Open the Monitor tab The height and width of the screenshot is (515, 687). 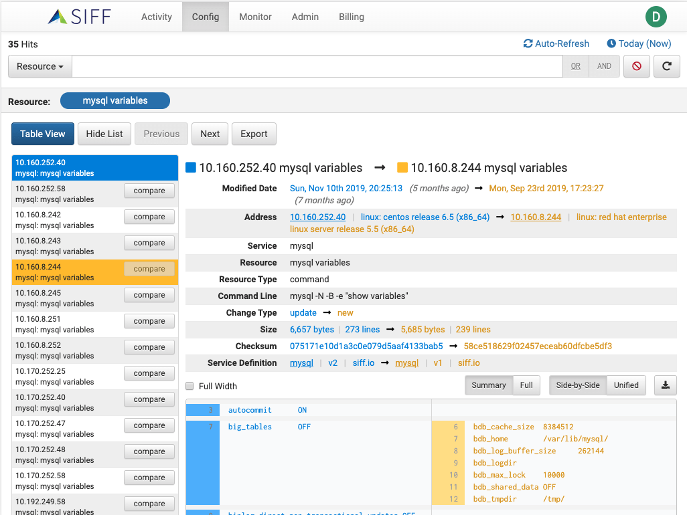(255, 17)
